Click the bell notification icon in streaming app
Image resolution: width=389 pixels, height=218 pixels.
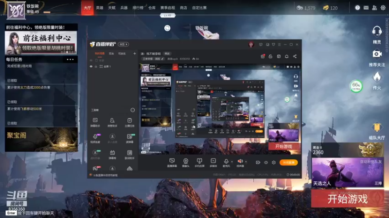pos(286,56)
